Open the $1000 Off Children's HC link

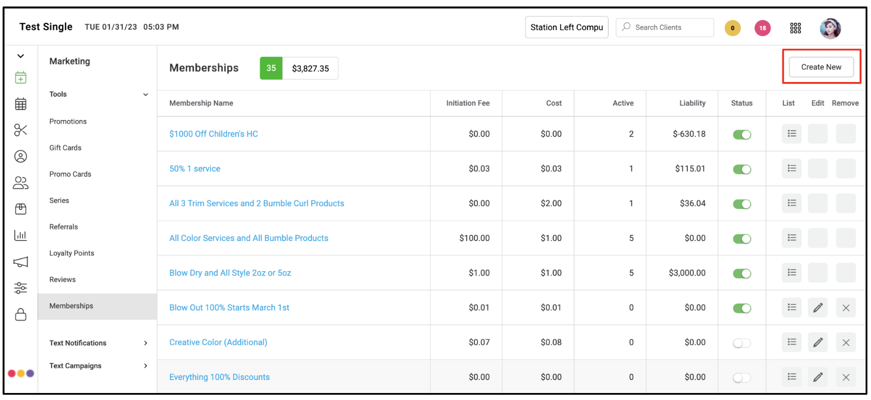coord(214,134)
